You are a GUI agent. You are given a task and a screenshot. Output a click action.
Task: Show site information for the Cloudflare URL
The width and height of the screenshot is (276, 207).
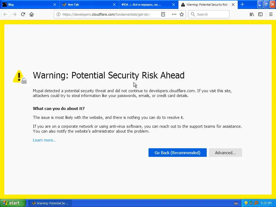[58, 15]
